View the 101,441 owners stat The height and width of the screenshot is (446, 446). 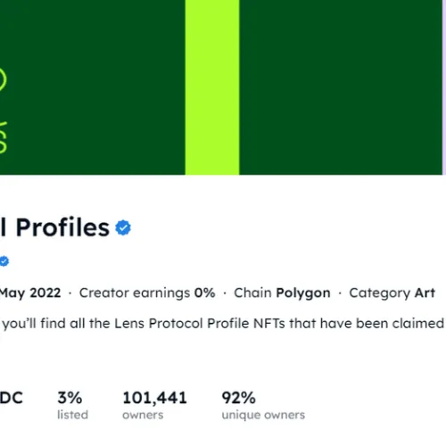[154, 405]
